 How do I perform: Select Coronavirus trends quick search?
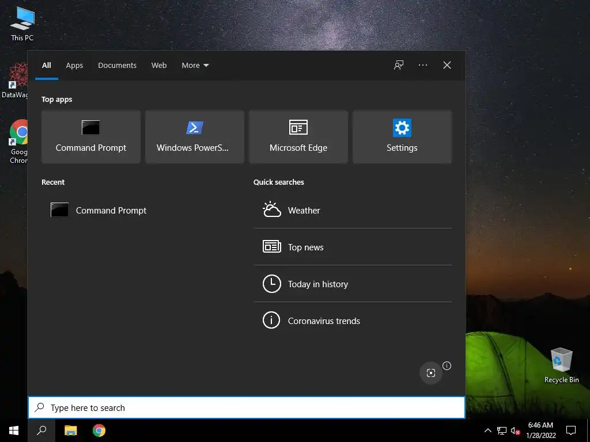click(x=353, y=321)
